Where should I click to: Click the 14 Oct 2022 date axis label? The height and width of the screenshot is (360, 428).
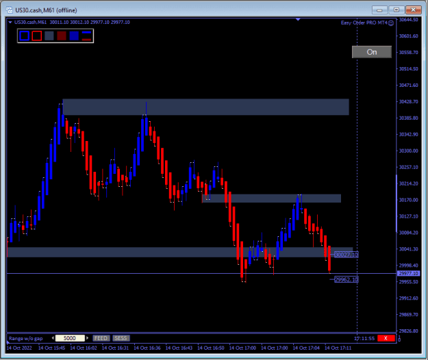[x=19, y=348]
